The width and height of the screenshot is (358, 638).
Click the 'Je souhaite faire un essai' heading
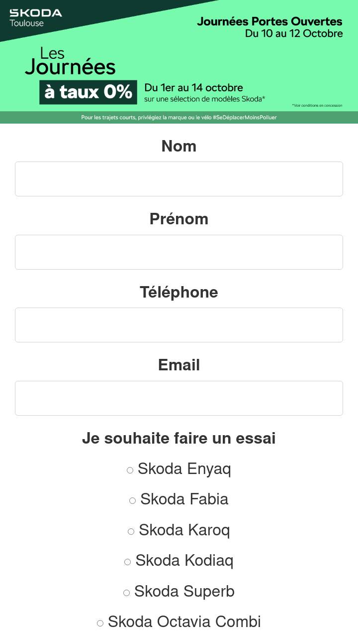tap(179, 438)
